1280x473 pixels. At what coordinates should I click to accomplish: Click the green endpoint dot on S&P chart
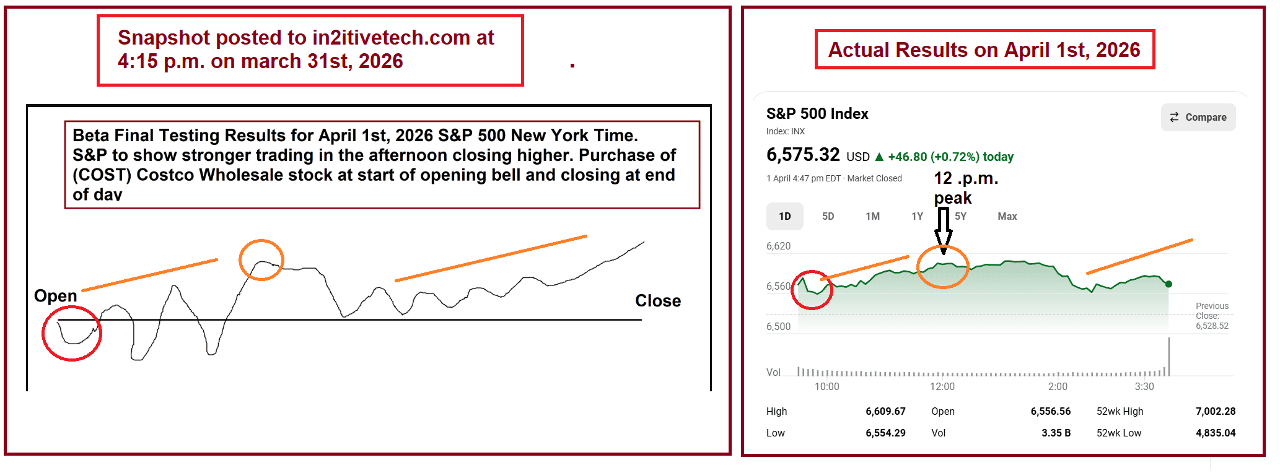tap(1168, 284)
